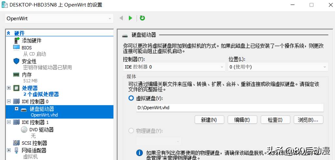The height and width of the screenshot is (160, 335).
Task: Click the 2 个虚拟处理器 text
Action: point(41,94)
